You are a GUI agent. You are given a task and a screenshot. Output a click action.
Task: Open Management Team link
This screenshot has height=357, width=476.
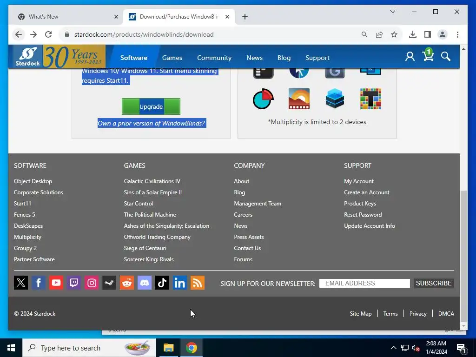pos(258,204)
